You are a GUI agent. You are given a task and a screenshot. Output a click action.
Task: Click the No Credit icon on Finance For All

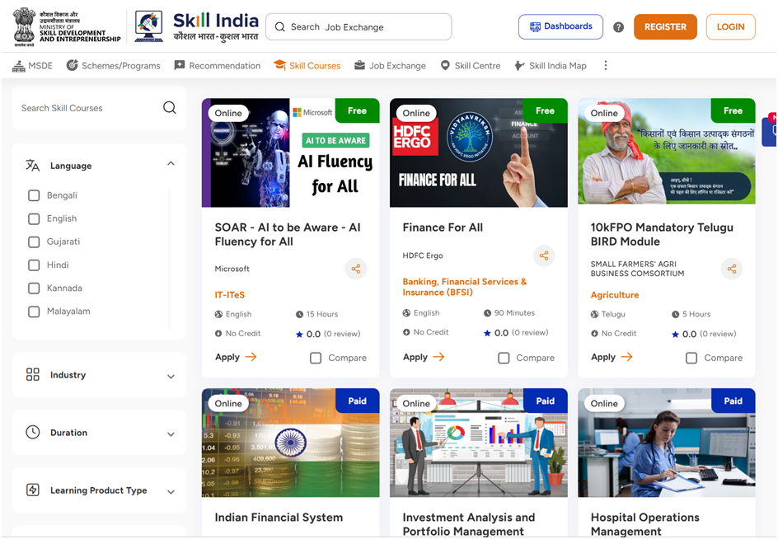(406, 332)
